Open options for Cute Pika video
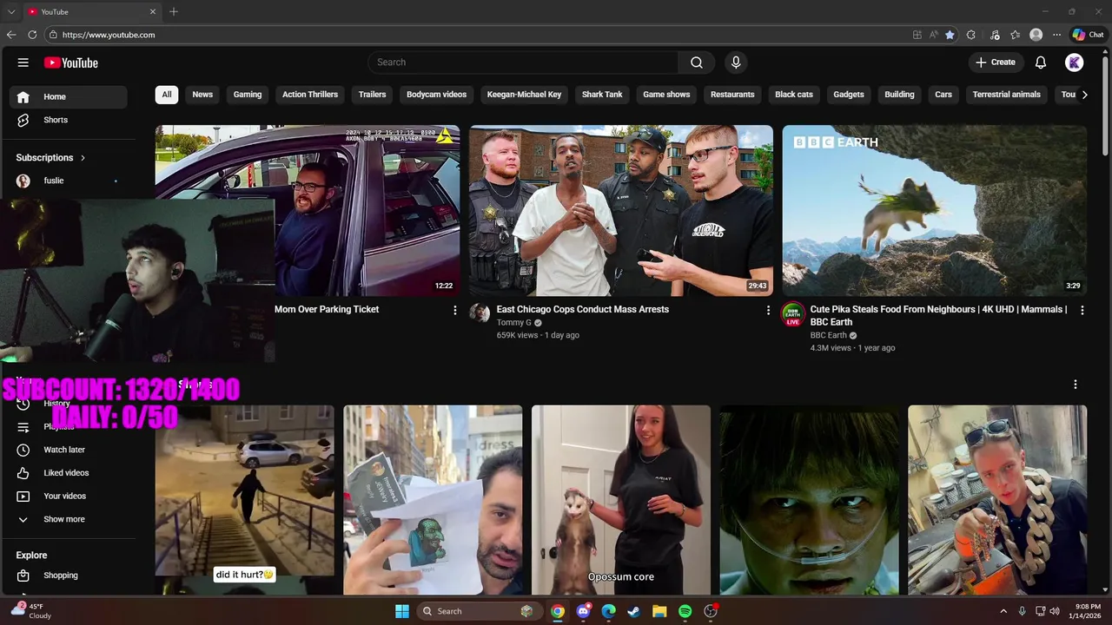Viewport: 1112px width, 625px height. point(1082,310)
